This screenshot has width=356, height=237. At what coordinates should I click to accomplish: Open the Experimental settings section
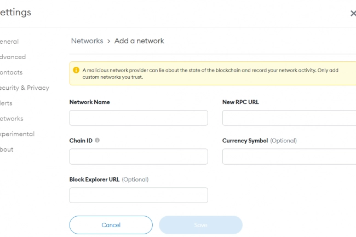click(x=17, y=134)
